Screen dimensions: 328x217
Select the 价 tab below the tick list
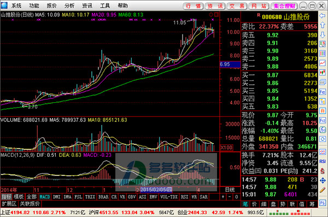pyautogui.click(x=254, y=204)
